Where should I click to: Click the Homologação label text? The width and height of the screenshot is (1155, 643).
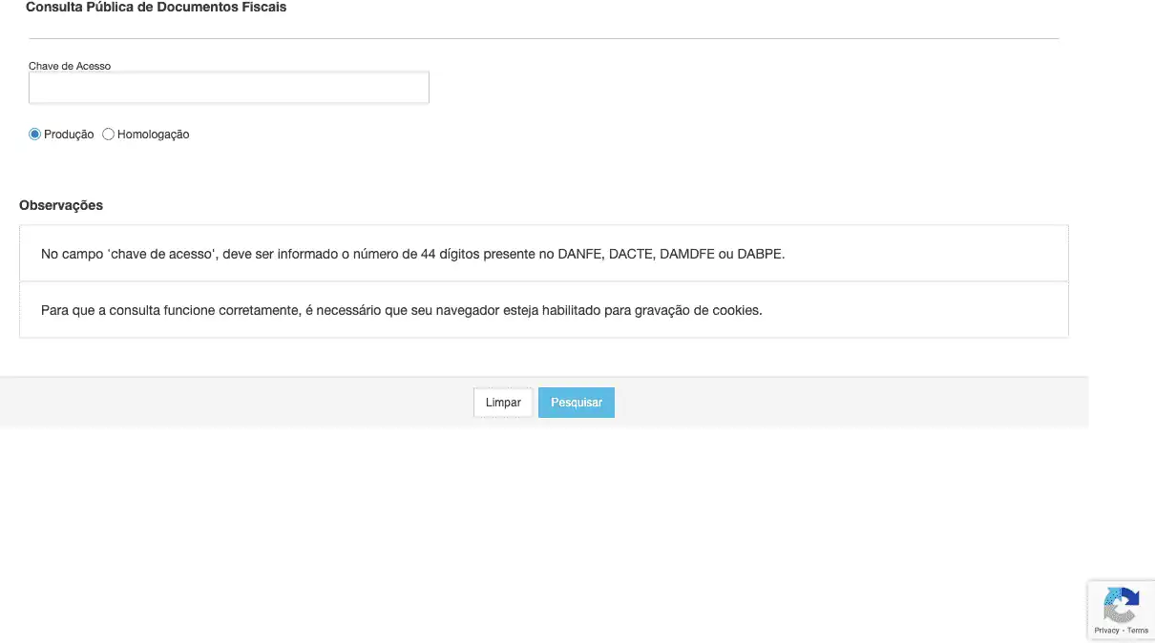coord(153,135)
